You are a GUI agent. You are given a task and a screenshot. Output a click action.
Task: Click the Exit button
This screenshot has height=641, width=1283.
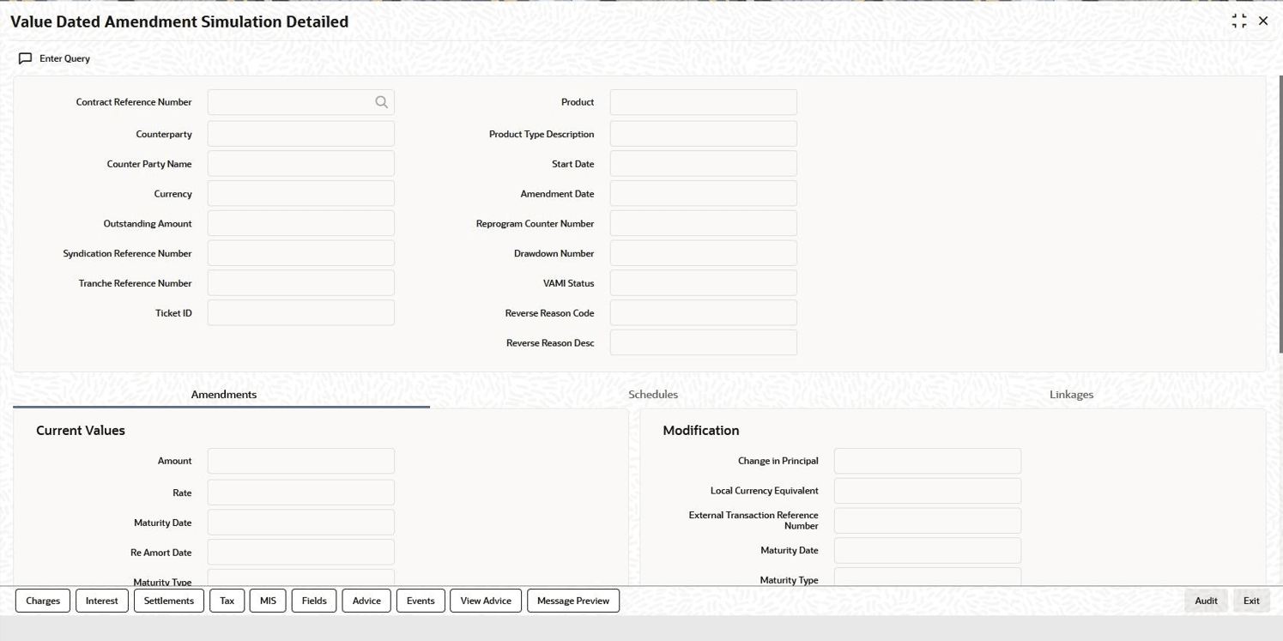point(1251,601)
